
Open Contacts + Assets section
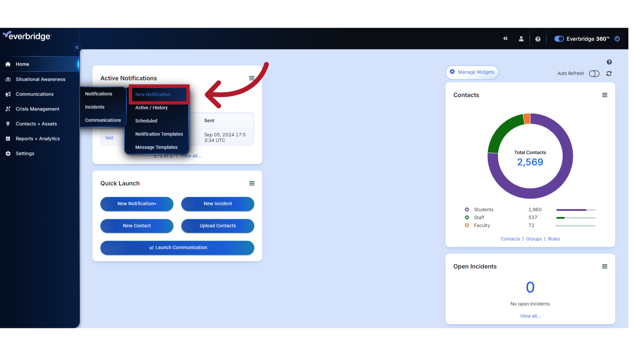coord(36,124)
